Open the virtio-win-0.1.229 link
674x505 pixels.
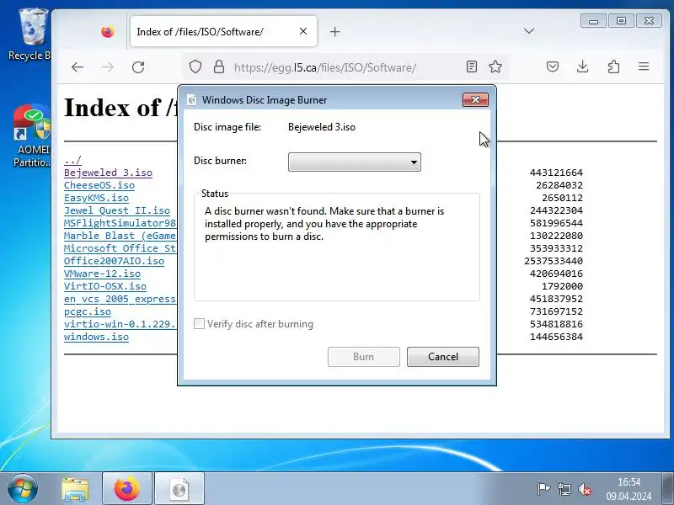120,324
